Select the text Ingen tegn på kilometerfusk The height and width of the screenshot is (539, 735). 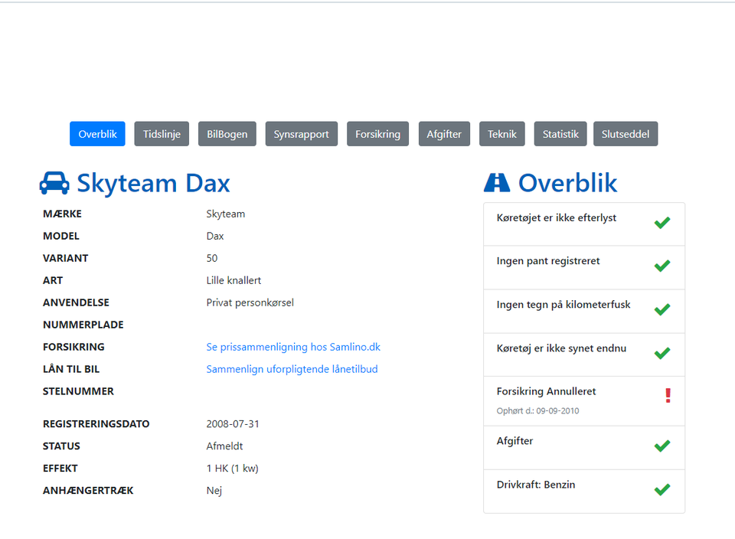[x=563, y=305]
